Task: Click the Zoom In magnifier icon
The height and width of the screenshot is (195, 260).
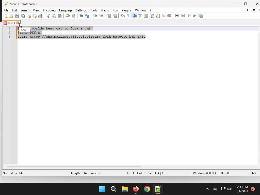Action: click(95, 16)
